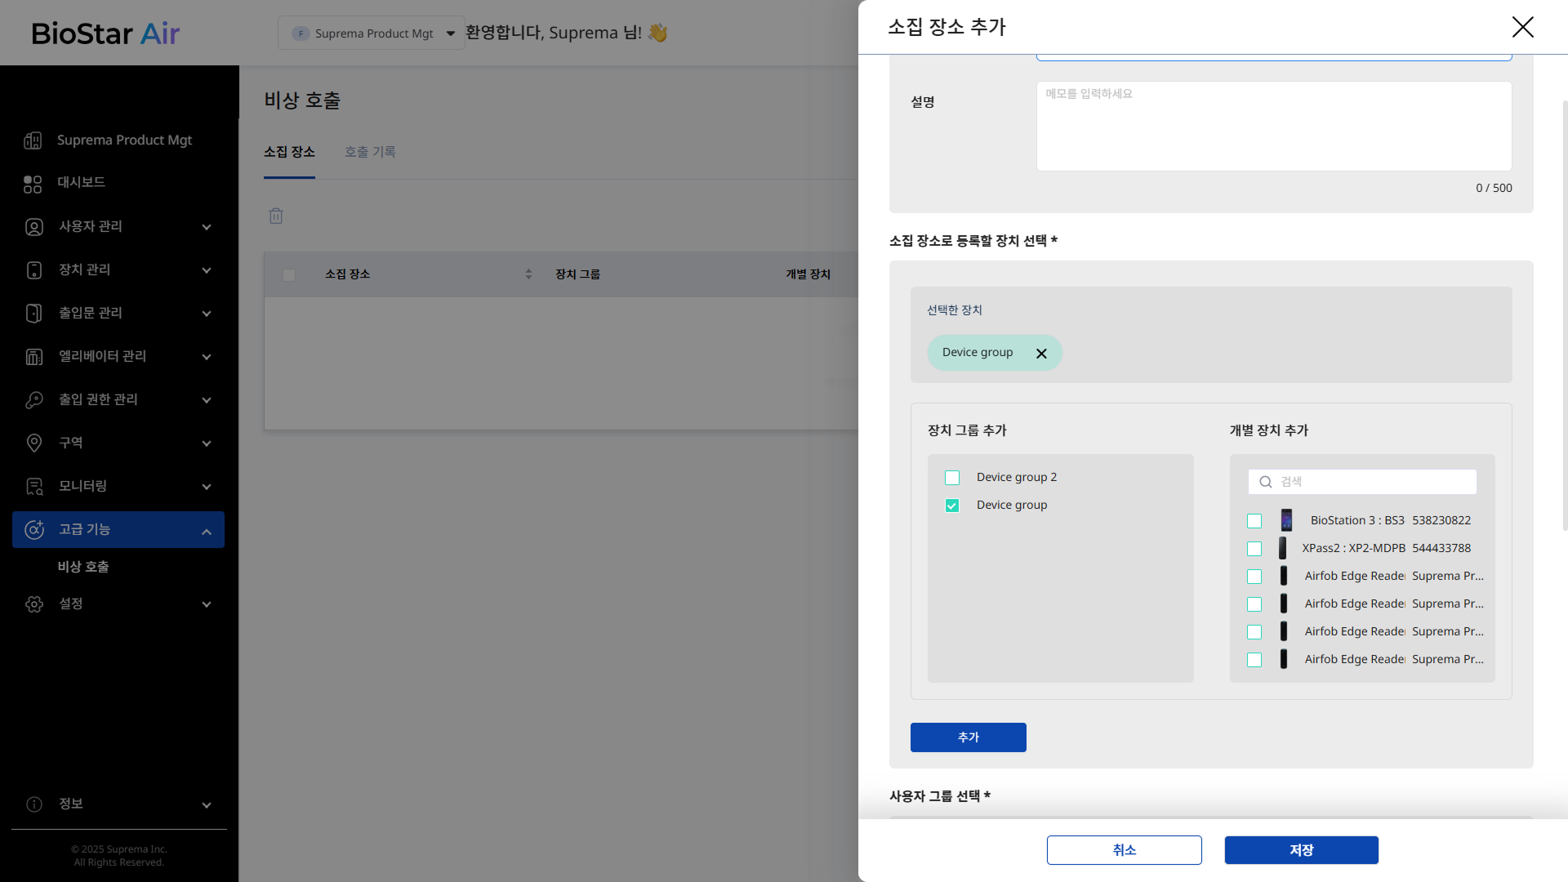This screenshot has height=882, width=1568.
Task: Click the user management person icon
Action: coord(33,227)
